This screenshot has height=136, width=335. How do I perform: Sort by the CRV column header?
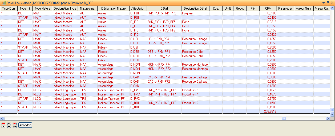(x=268, y=8)
